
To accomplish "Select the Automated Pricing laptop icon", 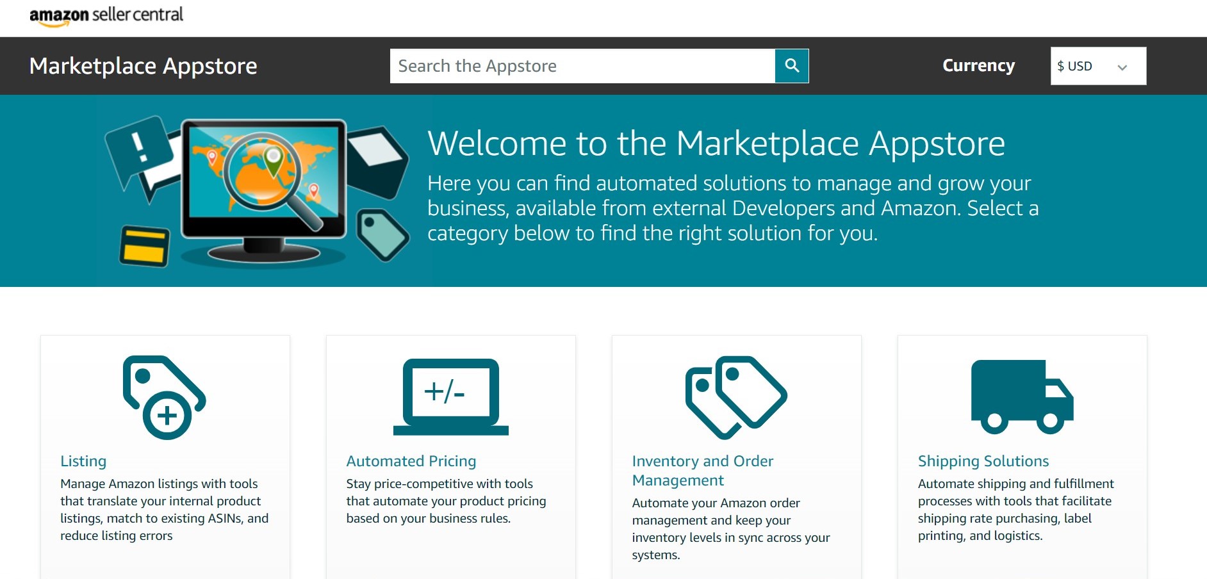I will [x=451, y=397].
